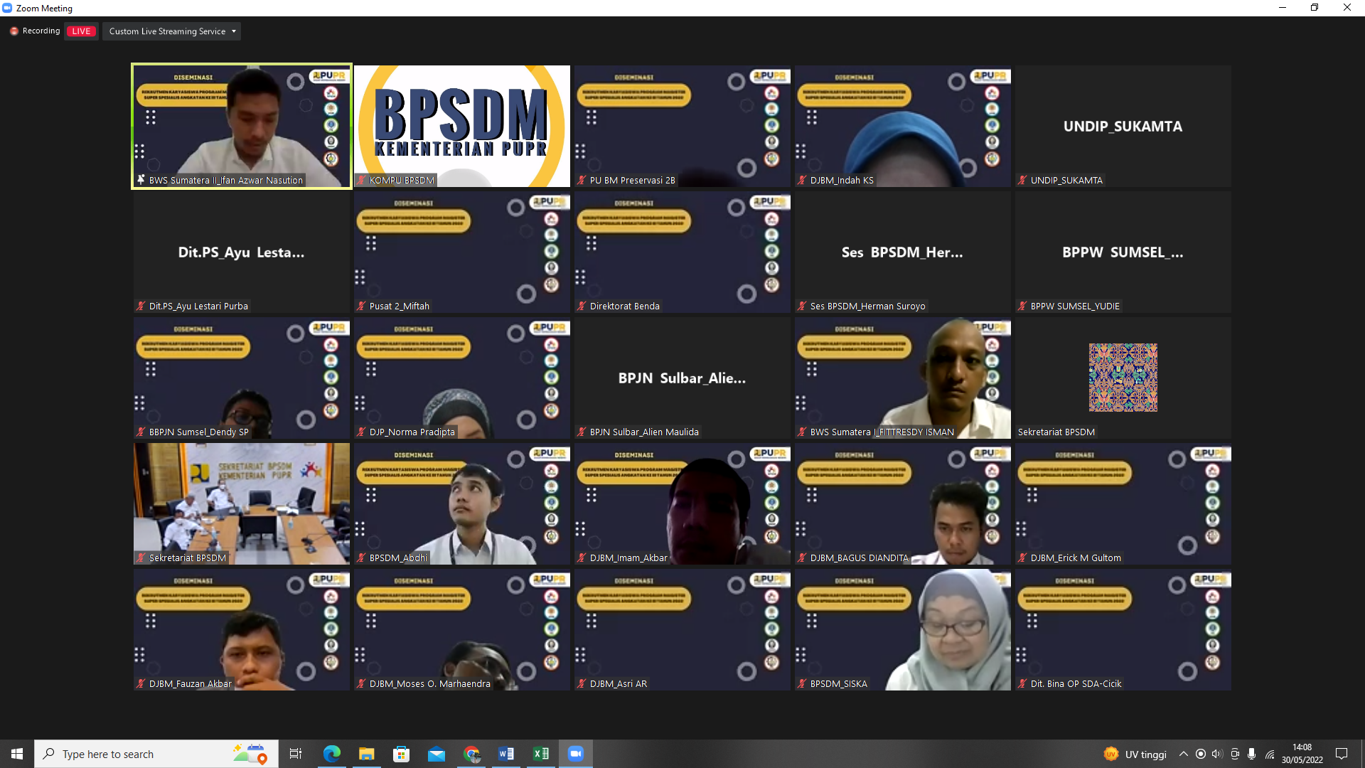This screenshot has height=768, width=1365.
Task: Select the Dit.PS_Ayu Lestari Purba participant tile
Action: (x=242, y=252)
